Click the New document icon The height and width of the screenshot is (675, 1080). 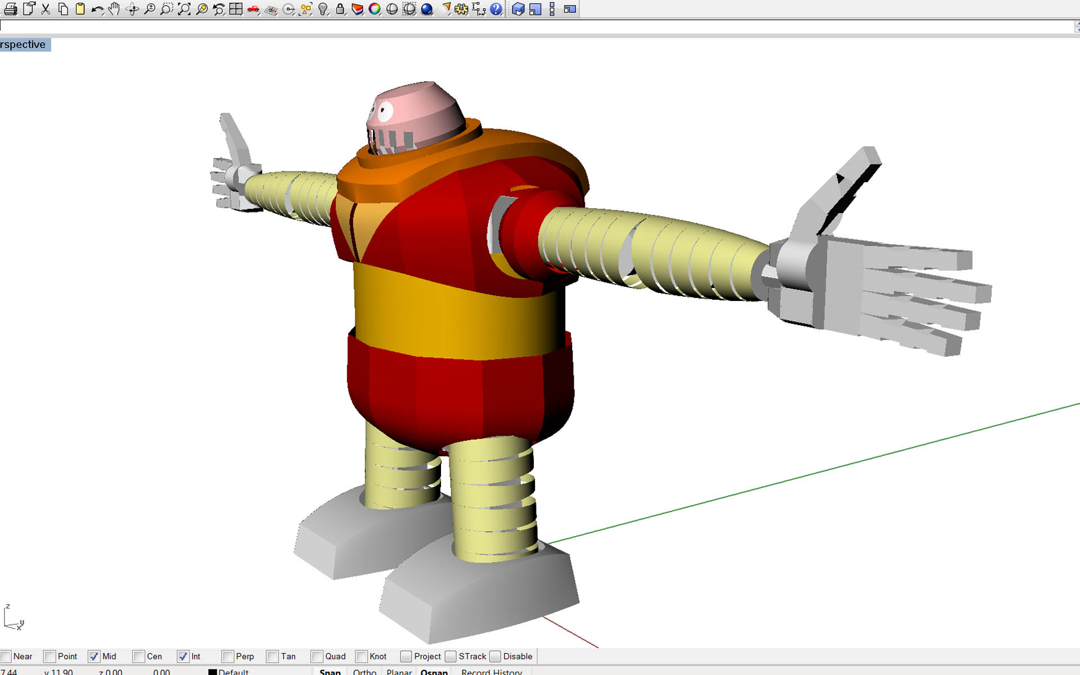[x=29, y=9]
